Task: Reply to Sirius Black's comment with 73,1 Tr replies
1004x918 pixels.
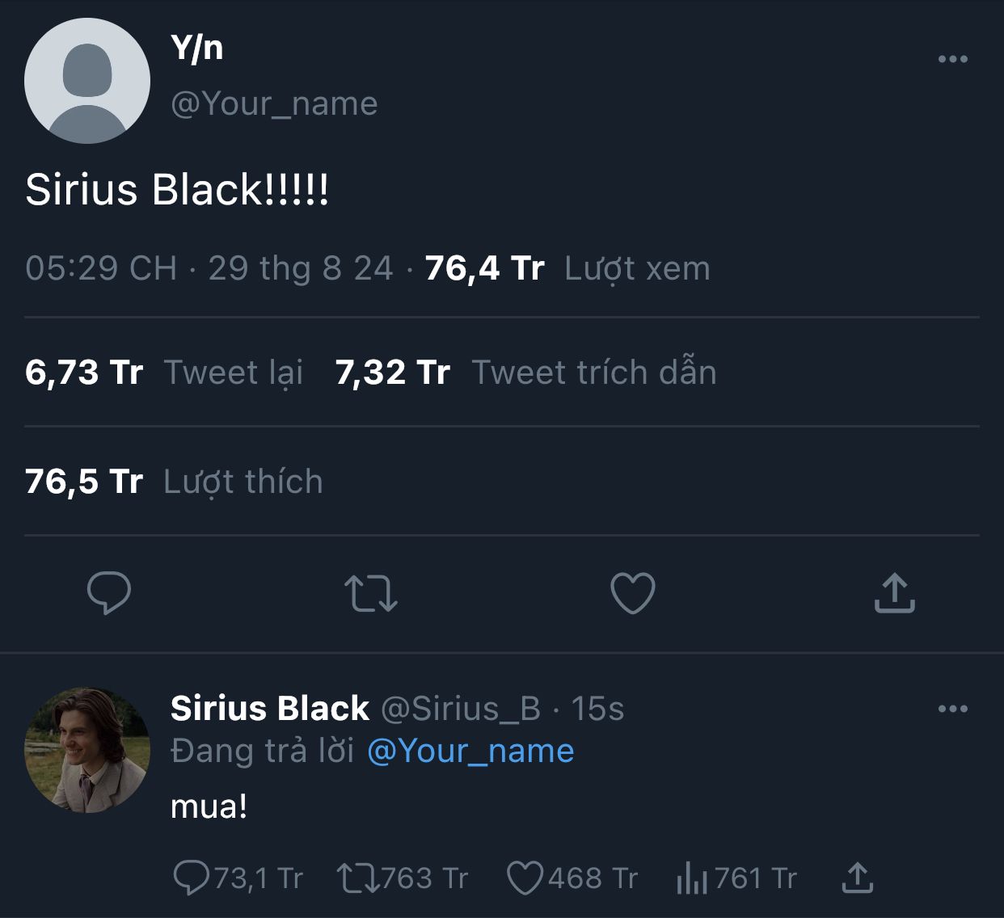Action: pyautogui.click(x=192, y=878)
